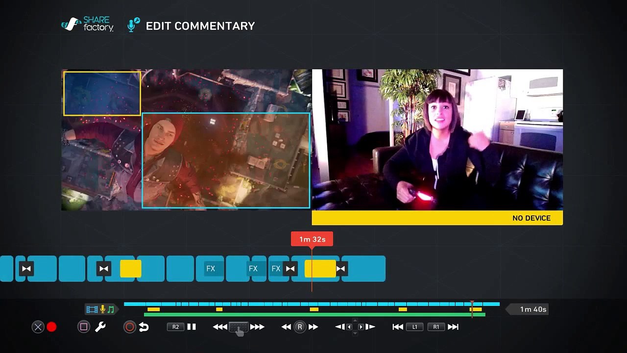Click the triple-arrow fast rewind icon

point(220,327)
